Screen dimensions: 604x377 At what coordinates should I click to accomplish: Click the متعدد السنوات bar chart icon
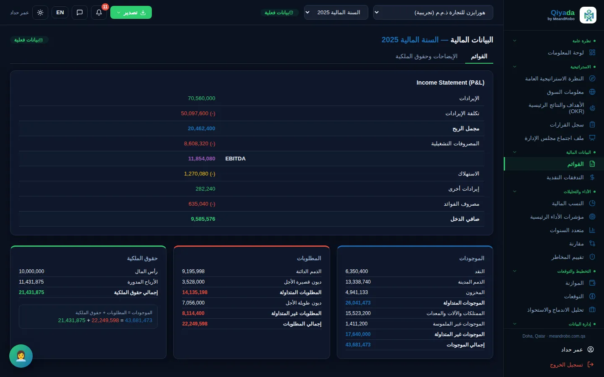coord(592,230)
